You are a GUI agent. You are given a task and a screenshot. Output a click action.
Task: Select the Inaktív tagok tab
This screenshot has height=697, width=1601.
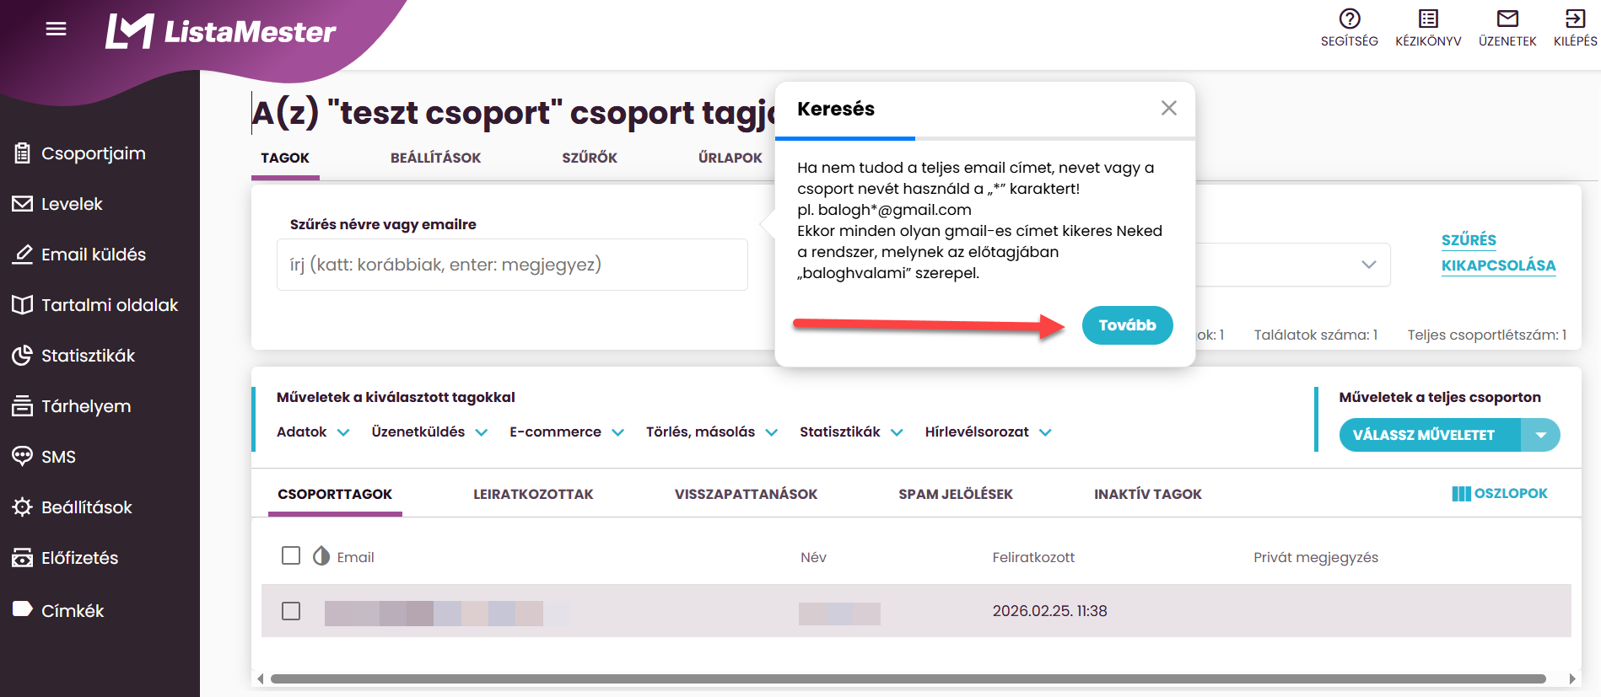(1148, 494)
